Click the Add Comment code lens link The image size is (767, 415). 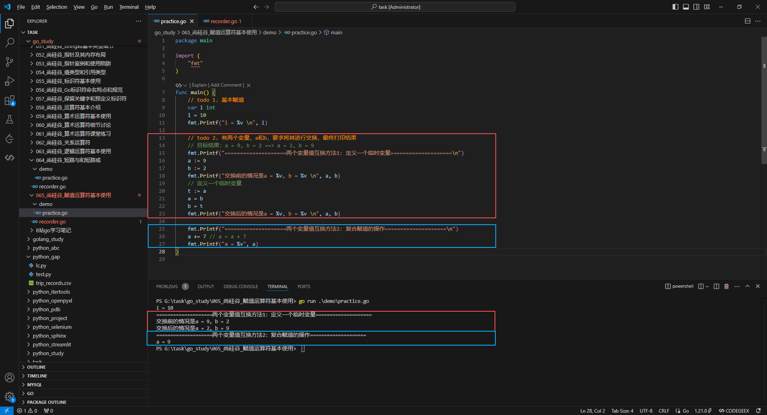tap(226, 85)
